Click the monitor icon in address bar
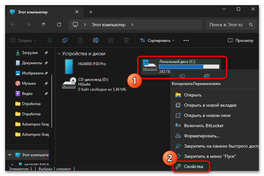 pos(75,25)
